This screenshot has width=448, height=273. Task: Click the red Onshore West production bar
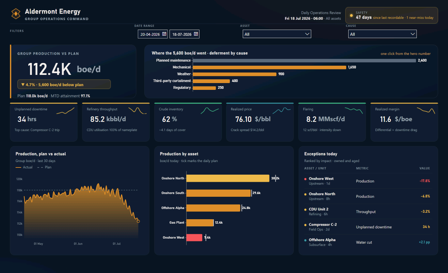pyautogui.click(x=194, y=238)
